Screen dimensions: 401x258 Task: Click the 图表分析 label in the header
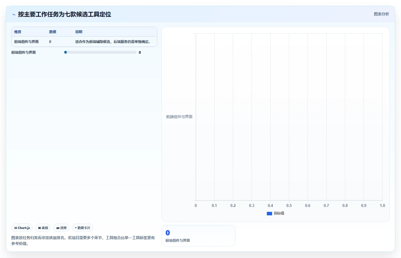[x=381, y=14]
